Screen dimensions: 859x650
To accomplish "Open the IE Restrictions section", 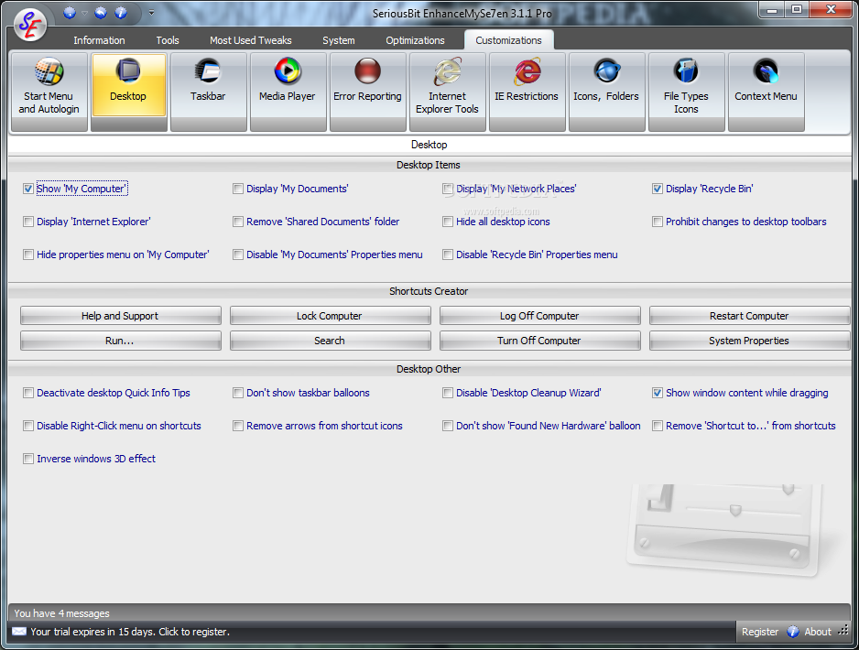I will pos(527,92).
